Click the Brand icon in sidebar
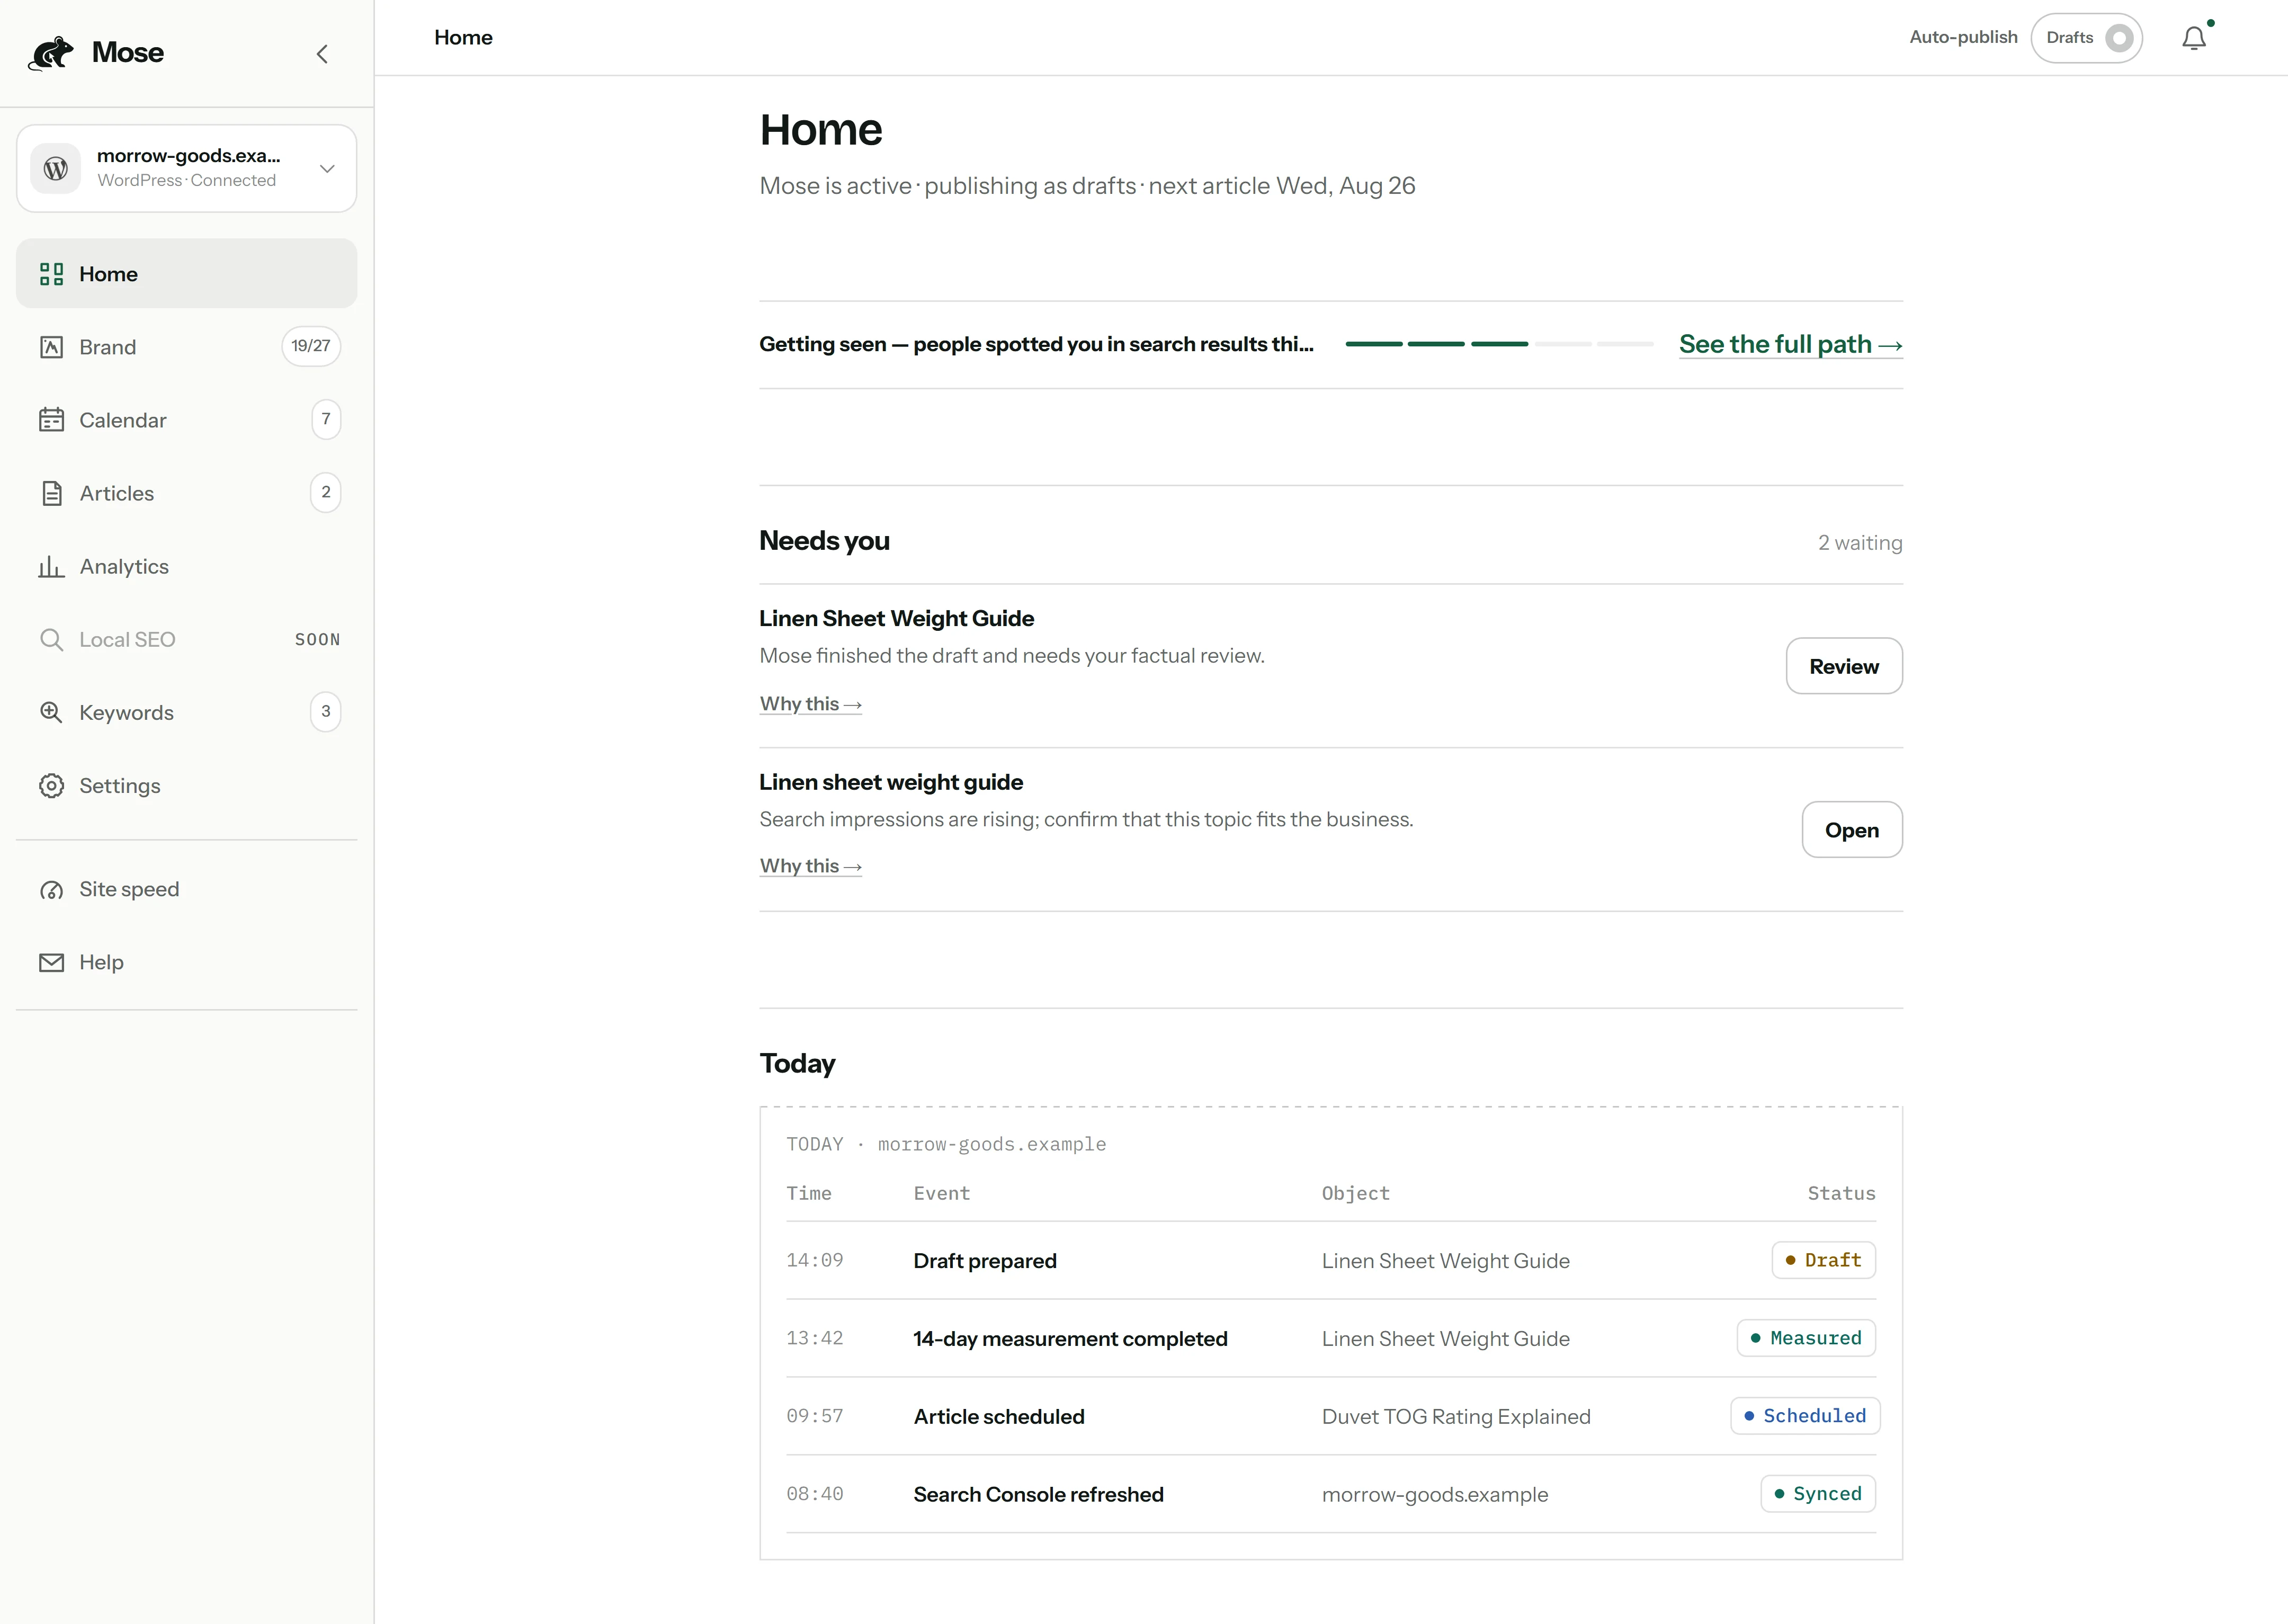The height and width of the screenshot is (1624, 2288). [x=52, y=347]
